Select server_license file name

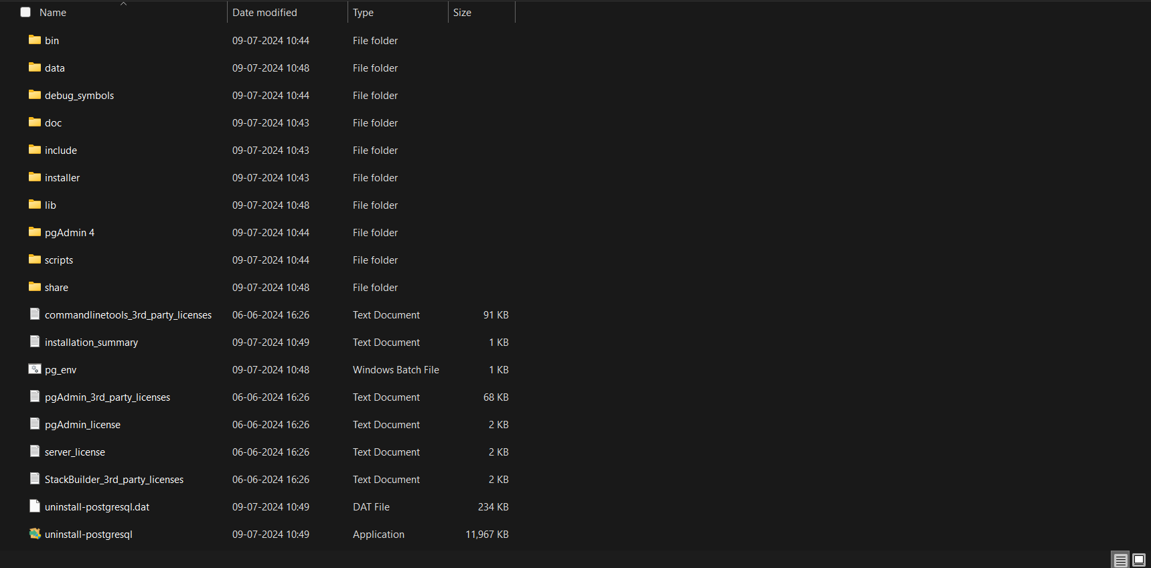(x=75, y=452)
